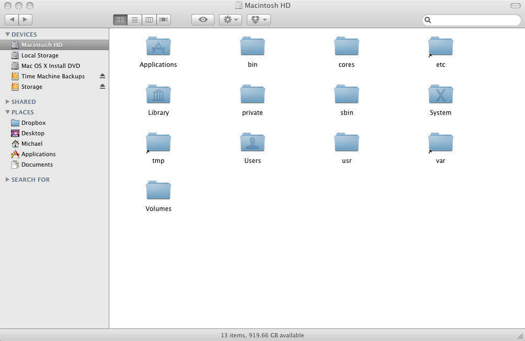Eject the Time Machine Backups volume
Image resolution: width=525 pixels, height=341 pixels.
(102, 76)
